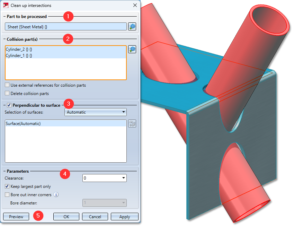
Task: Click the Preview button
Action: click(16, 217)
